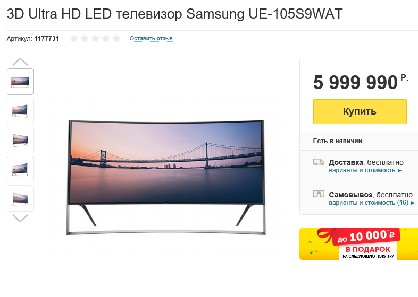Select the fifth TV thumbnail

click(x=20, y=199)
